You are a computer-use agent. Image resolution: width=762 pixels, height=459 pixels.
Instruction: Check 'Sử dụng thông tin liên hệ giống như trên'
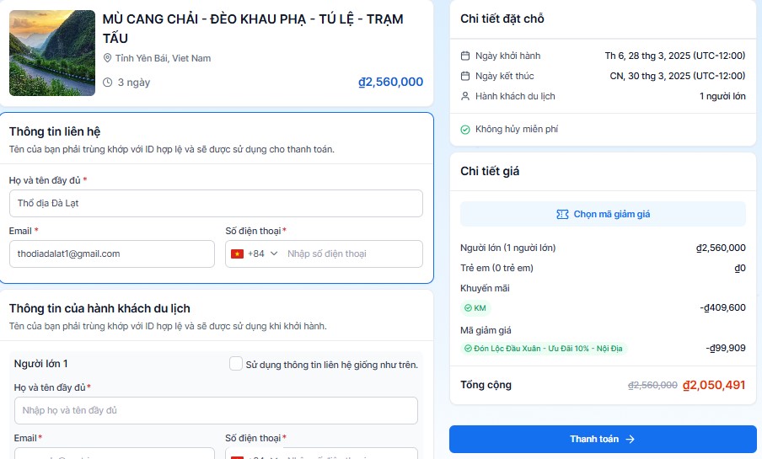pyautogui.click(x=236, y=364)
